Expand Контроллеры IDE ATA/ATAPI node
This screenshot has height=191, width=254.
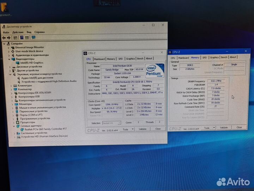[x=12, y=93]
